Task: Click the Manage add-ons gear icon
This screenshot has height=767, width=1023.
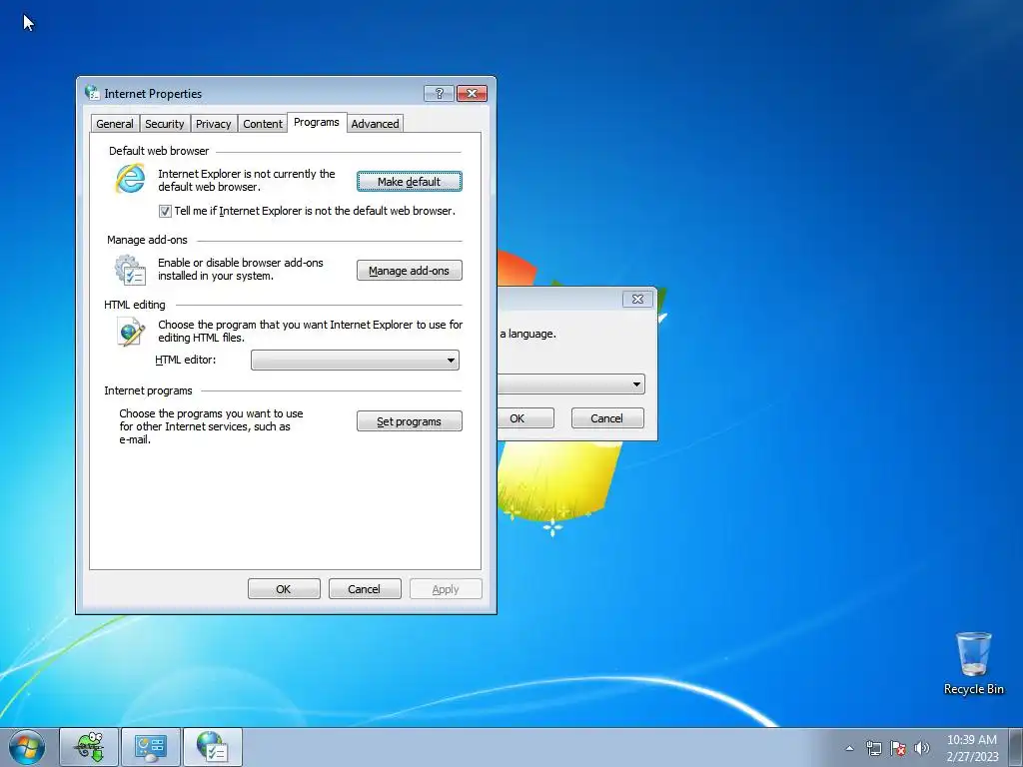Action: point(130,270)
